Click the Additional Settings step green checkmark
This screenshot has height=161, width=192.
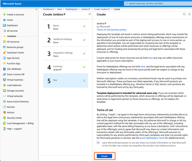pos(84,40)
